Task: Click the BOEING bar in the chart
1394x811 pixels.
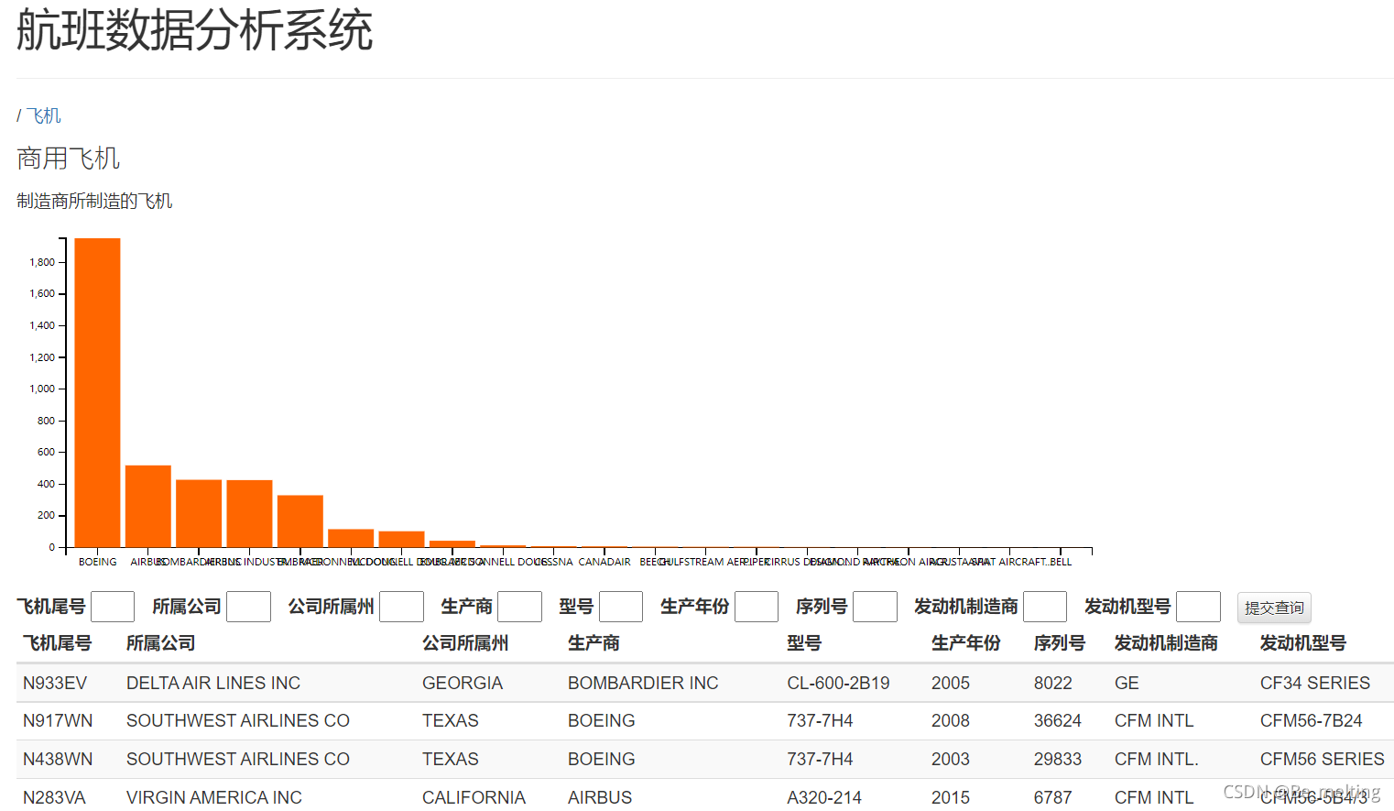Action: pos(97,392)
